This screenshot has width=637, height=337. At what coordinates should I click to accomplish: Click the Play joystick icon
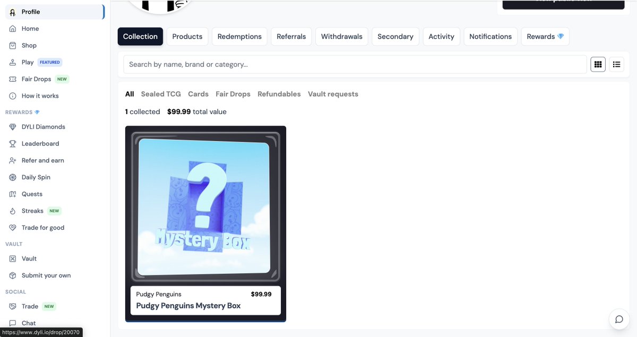(x=13, y=62)
